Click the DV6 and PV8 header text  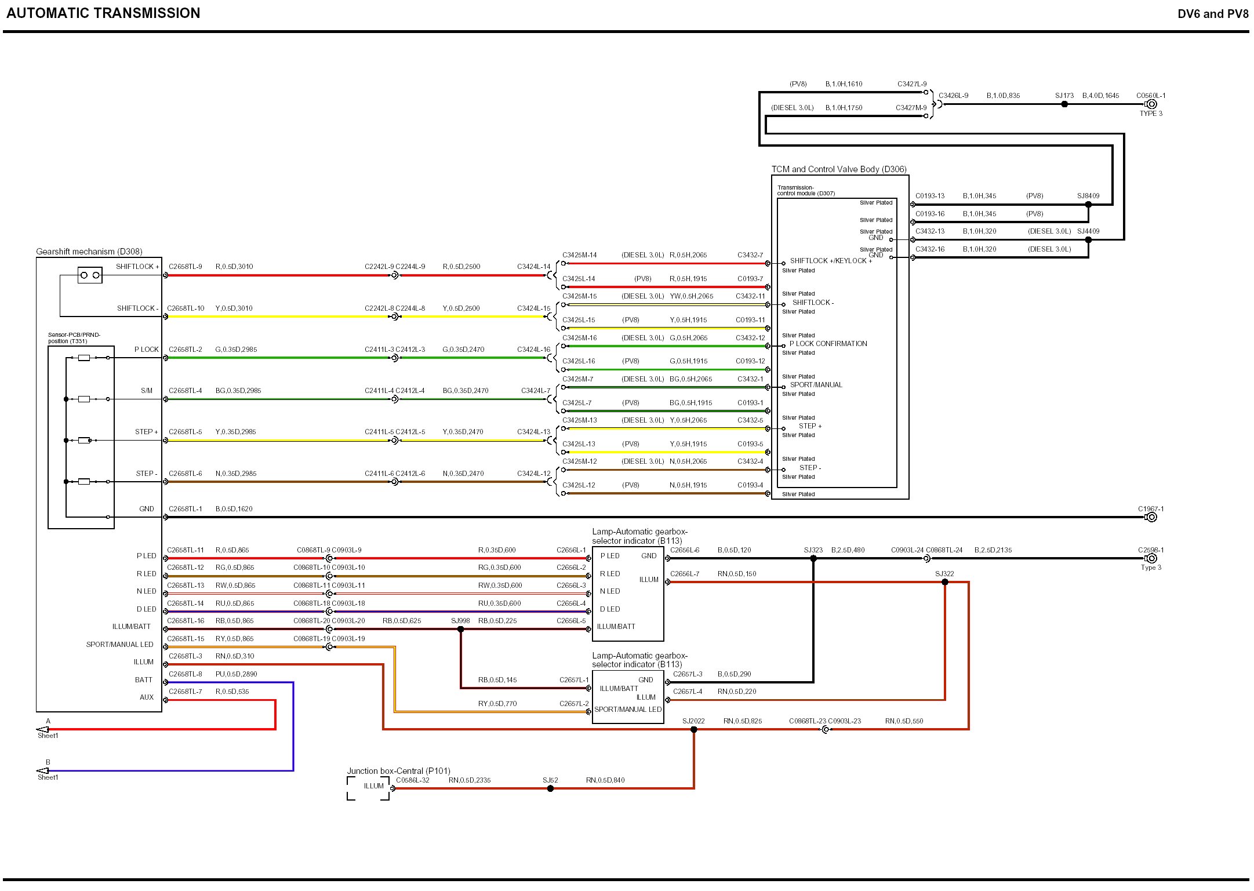(1213, 14)
